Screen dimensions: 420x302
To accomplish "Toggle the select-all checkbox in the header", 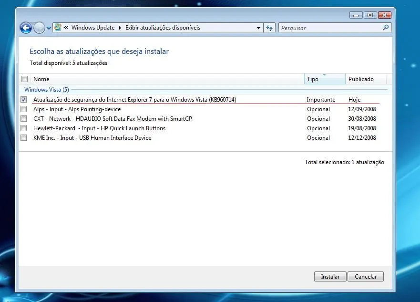I will tap(24, 79).
